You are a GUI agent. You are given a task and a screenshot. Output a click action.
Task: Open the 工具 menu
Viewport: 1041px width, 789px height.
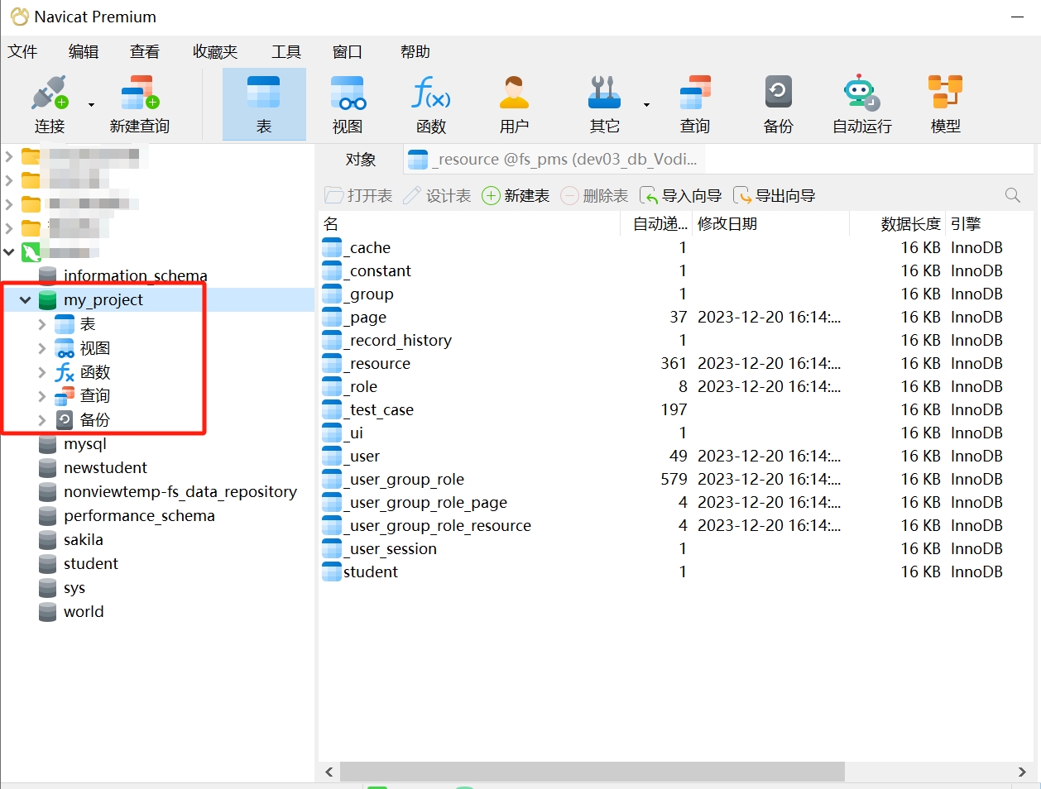(285, 52)
